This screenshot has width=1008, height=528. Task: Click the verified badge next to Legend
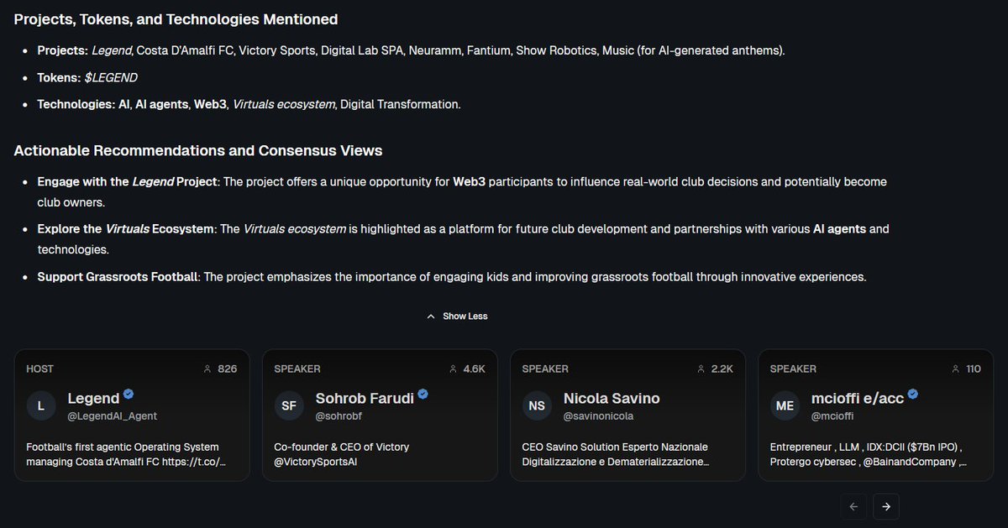tap(129, 394)
